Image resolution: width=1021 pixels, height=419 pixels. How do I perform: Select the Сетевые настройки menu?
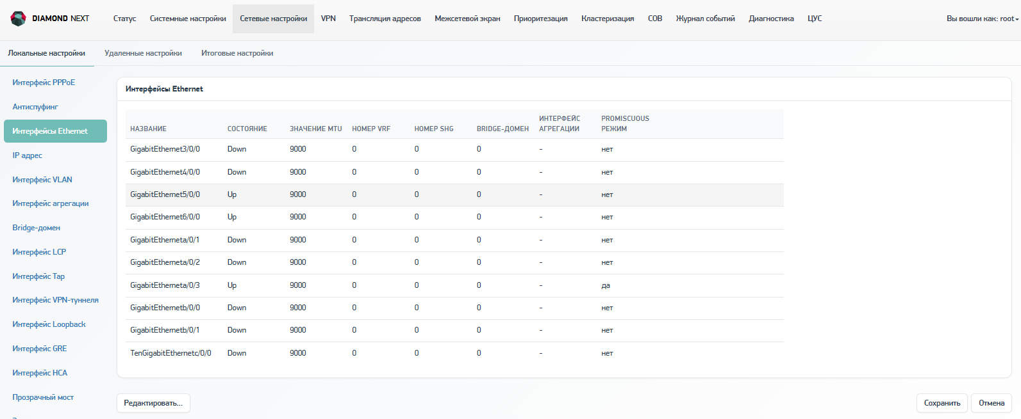click(274, 19)
